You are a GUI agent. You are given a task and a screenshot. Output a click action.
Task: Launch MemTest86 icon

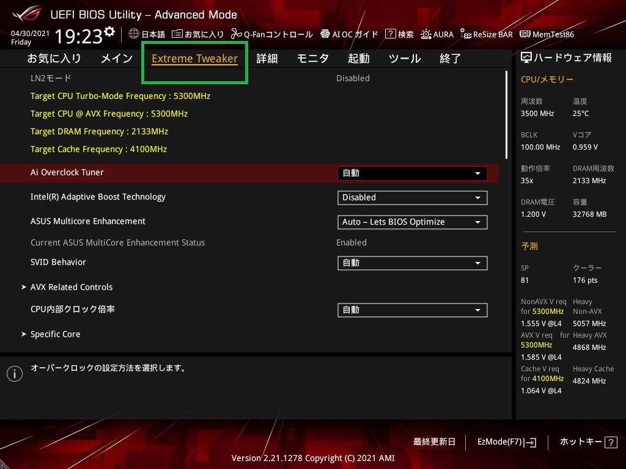(x=525, y=34)
